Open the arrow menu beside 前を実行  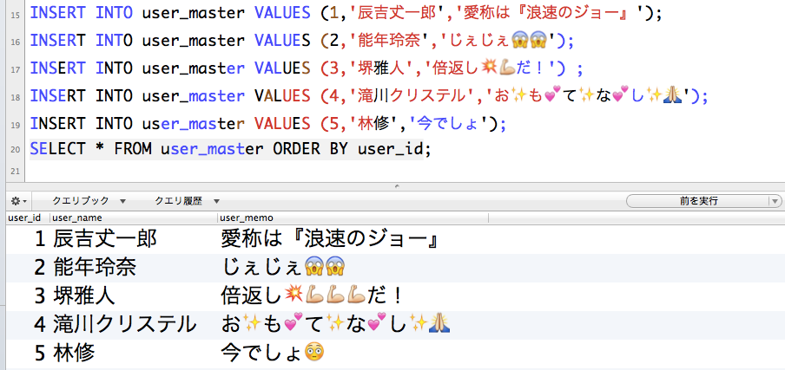coord(775,201)
